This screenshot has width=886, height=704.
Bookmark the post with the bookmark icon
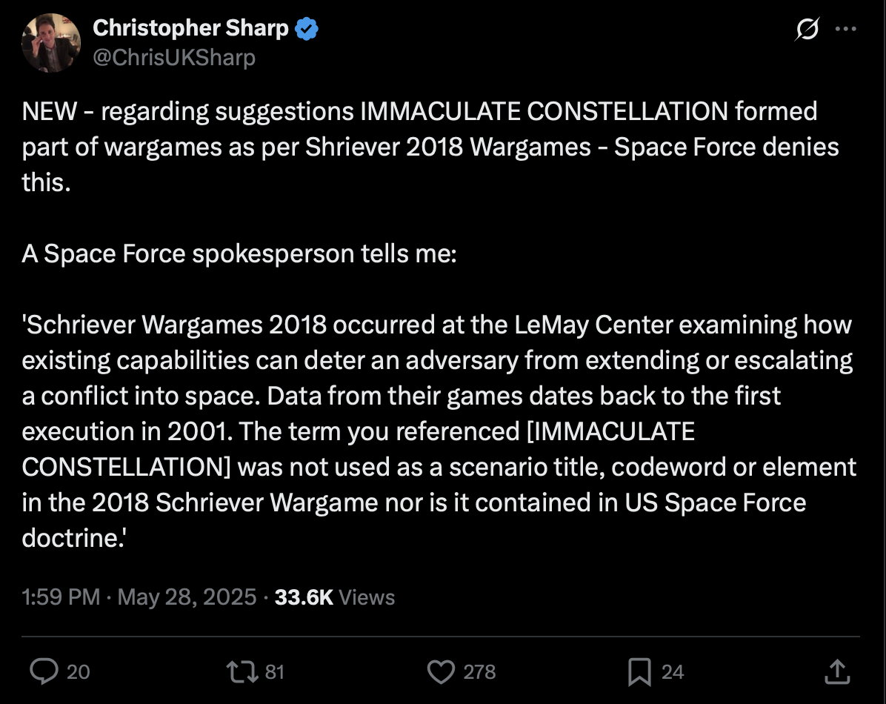(x=639, y=672)
